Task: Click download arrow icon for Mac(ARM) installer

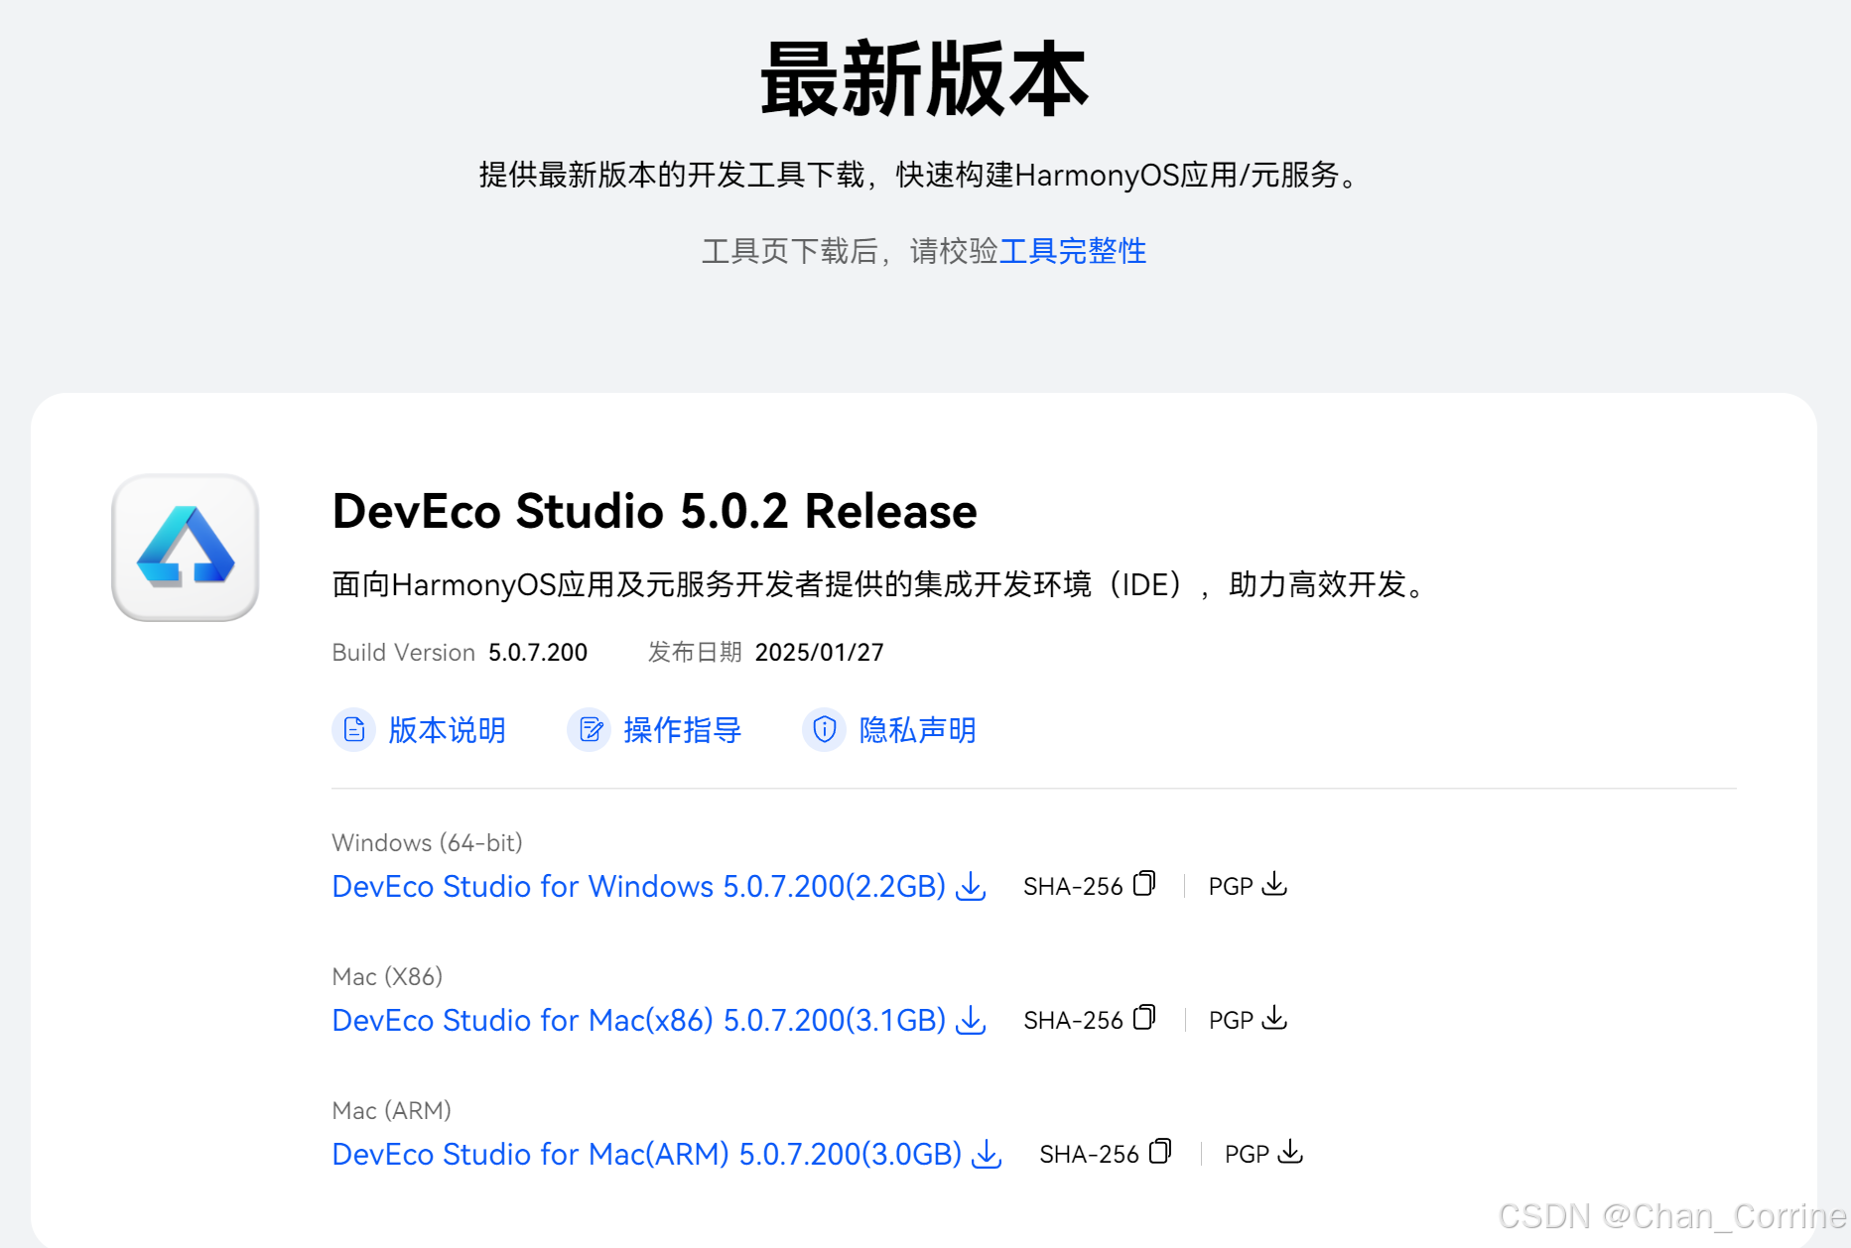Action: (987, 1154)
